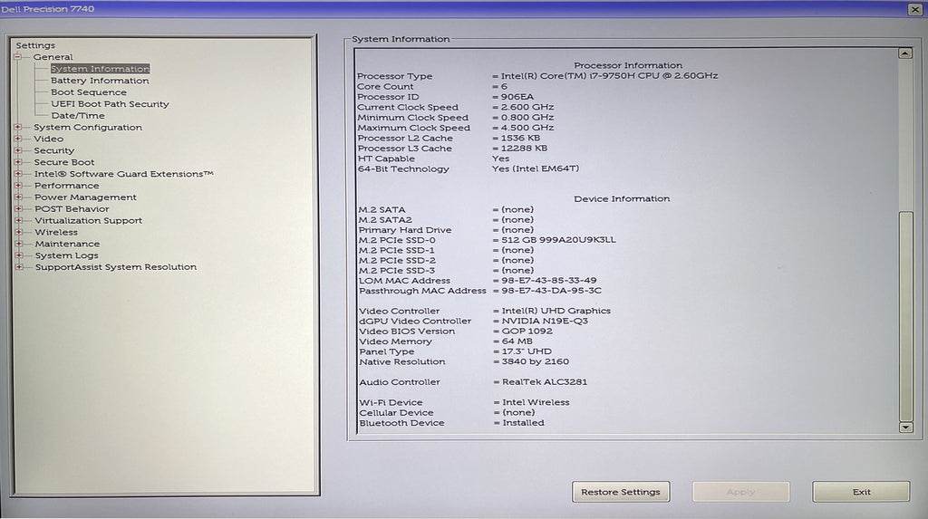The image size is (928, 519).
Task: Expand the Wireless node
Action: pyautogui.click(x=18, y=232)
